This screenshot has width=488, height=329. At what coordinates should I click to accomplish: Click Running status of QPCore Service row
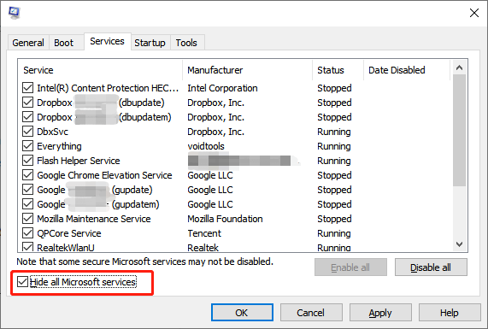[x=334, y=233]
